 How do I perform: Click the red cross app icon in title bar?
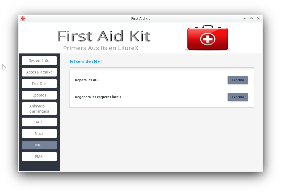coord(23,18)
